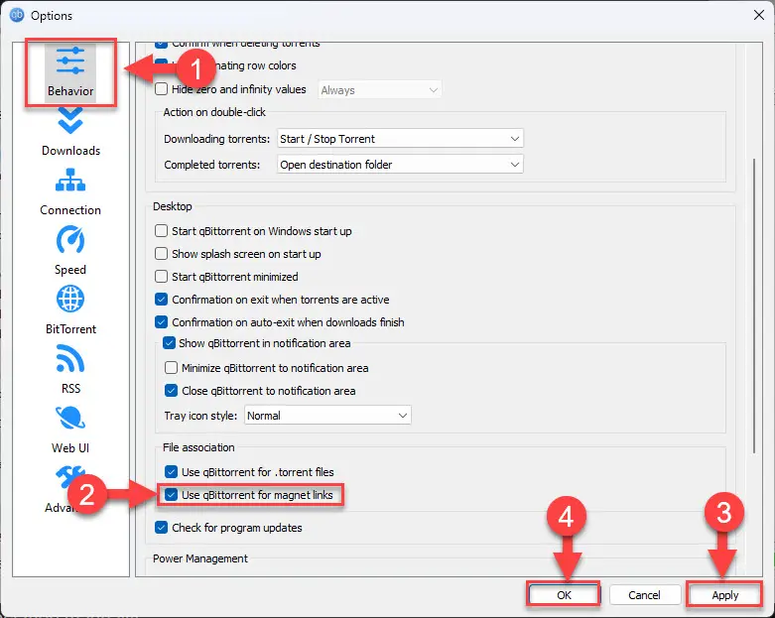Viewport: 775px width, 618px height.
Task: Select the RSS label in sidebar
Action: (70, 388)
